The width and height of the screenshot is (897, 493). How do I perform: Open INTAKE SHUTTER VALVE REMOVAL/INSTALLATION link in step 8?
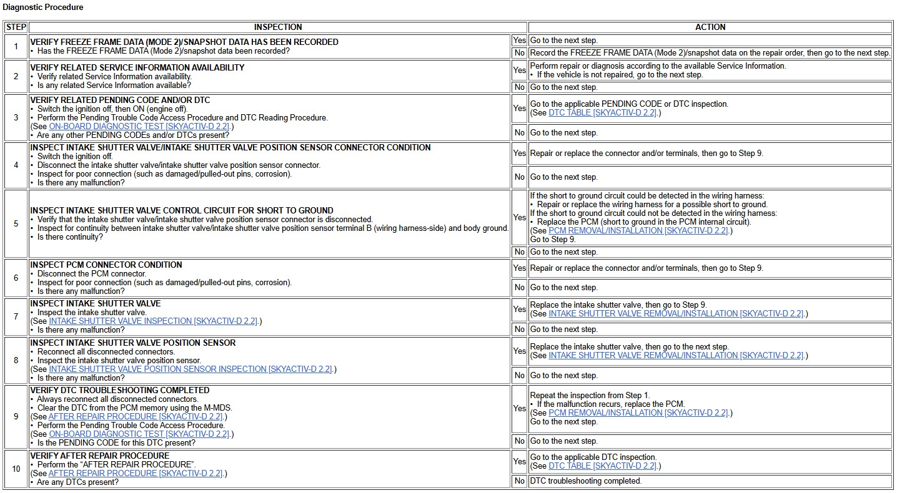pyautogui.click(x=676, y=355)
